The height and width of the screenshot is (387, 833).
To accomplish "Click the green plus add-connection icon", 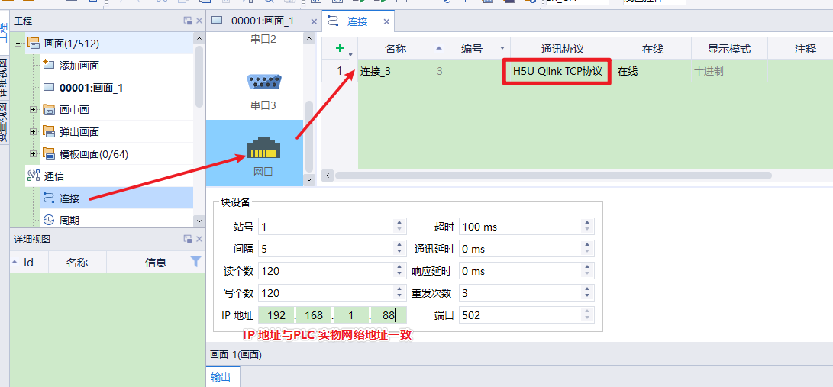I will [340, 48].
